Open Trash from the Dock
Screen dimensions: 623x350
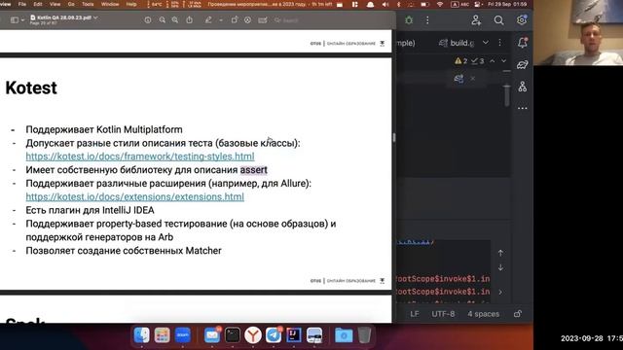[x=364, y=334]
